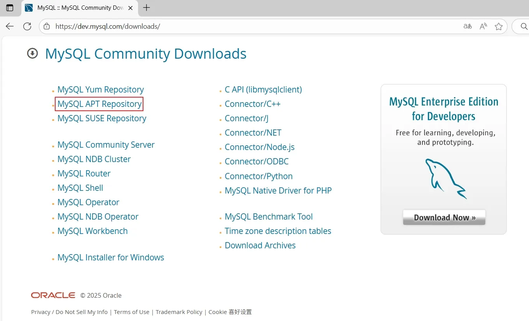
Task: Open MySQL Native Driver for PHP
Action: click(x=278, y=191)
